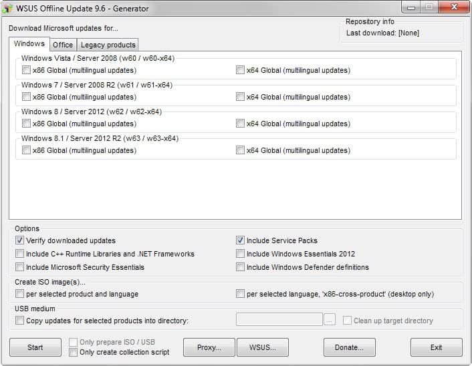The width and height of the screenshot is (472, 366).
Task: Enable Windows 7 x86 Global updates
Action: 26,97
